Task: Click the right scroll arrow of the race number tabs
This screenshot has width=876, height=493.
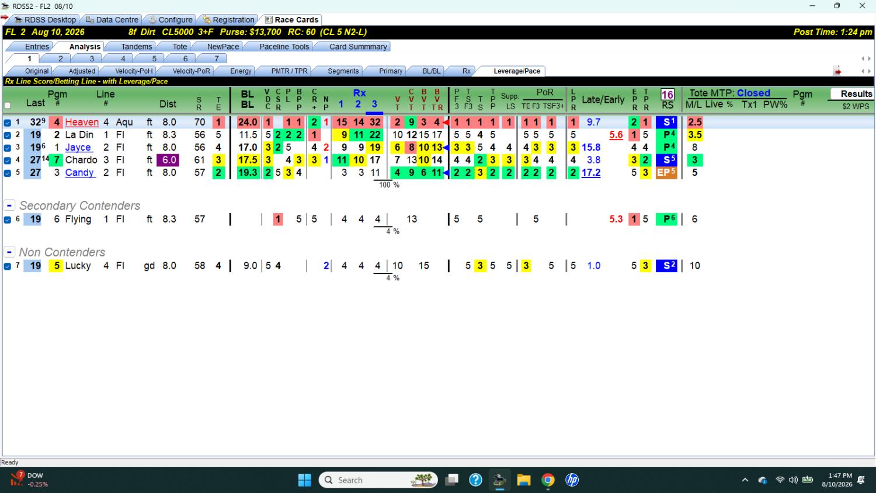Action: (x=870, y=58)
